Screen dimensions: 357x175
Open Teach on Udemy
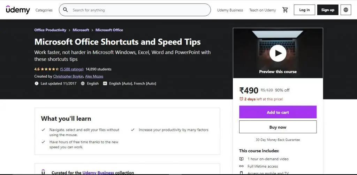coord(263,10)
